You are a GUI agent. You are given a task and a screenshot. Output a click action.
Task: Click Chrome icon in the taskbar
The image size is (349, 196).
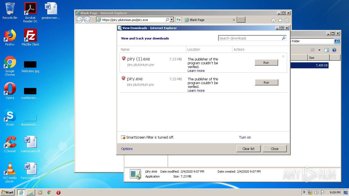(49, 192)
